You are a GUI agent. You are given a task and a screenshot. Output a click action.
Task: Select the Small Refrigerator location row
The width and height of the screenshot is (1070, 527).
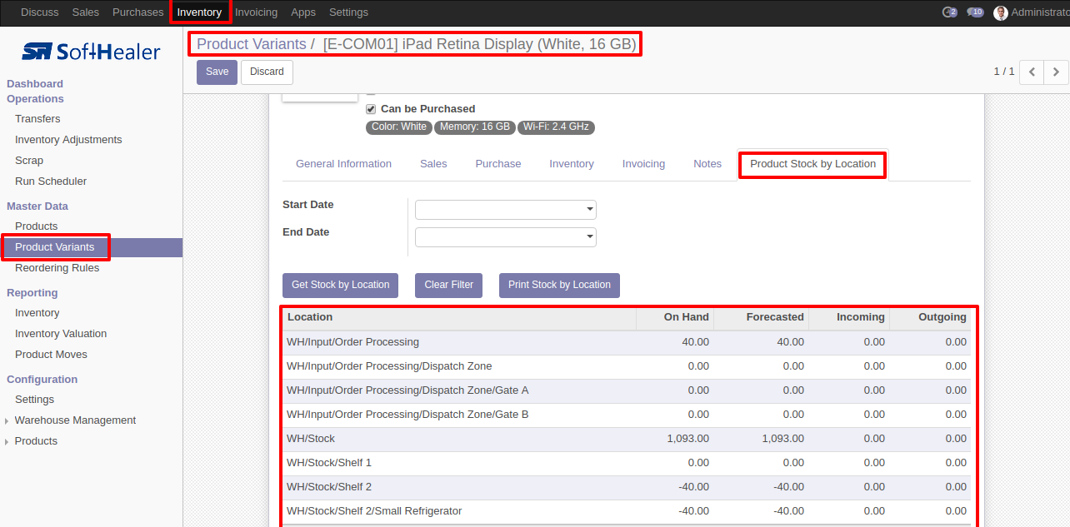tap(627, 511)
